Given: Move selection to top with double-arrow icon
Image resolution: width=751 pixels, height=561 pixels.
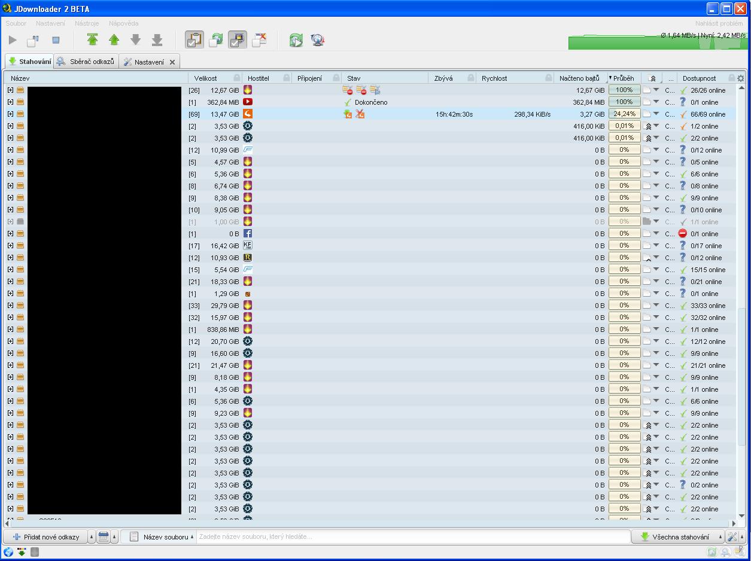Looking at the screenshot, I should click(x=92, y=40).
